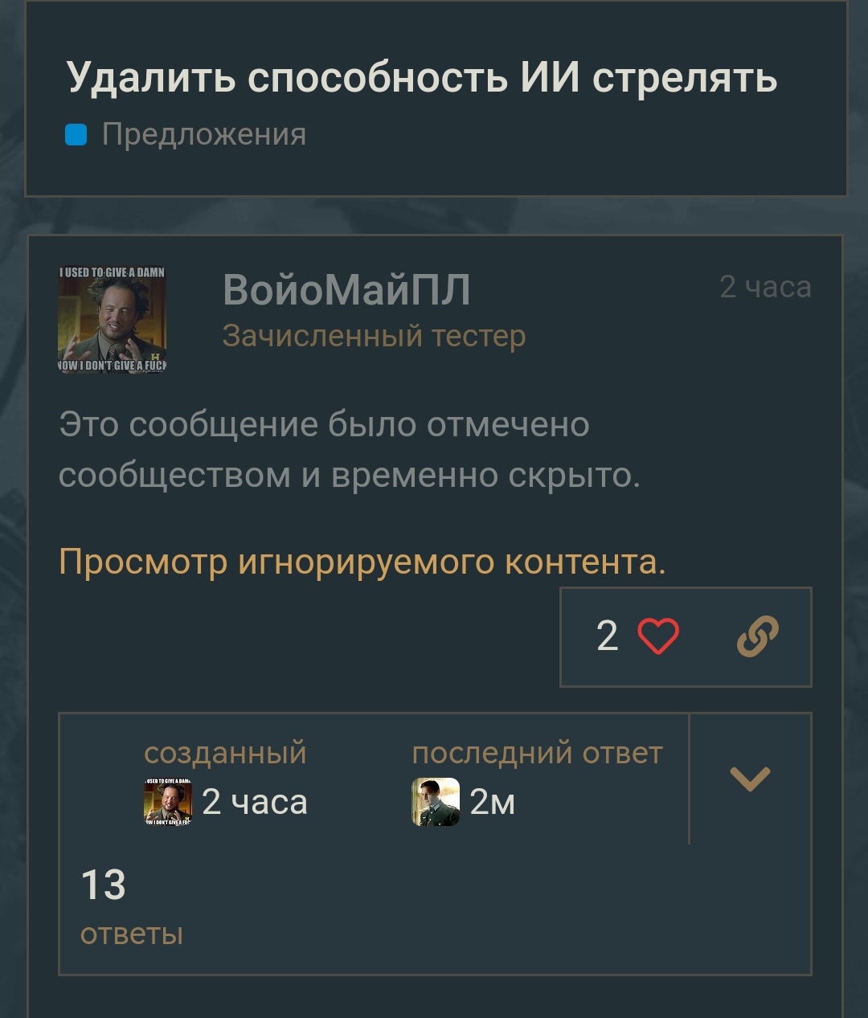This screenshot has width=868, height=1018.
Task: Click the 13 ответы reply count
Action: pyautogui.click(x=132, y=908)
